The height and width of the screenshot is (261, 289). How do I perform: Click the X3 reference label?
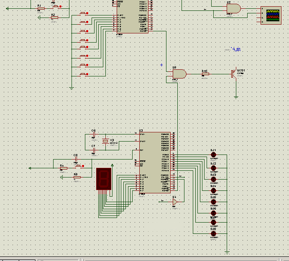point(112,140)
